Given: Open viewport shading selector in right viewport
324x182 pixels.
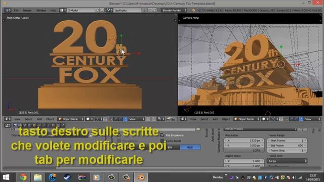Looking at the screenshot, I should [x=265, y=119].
